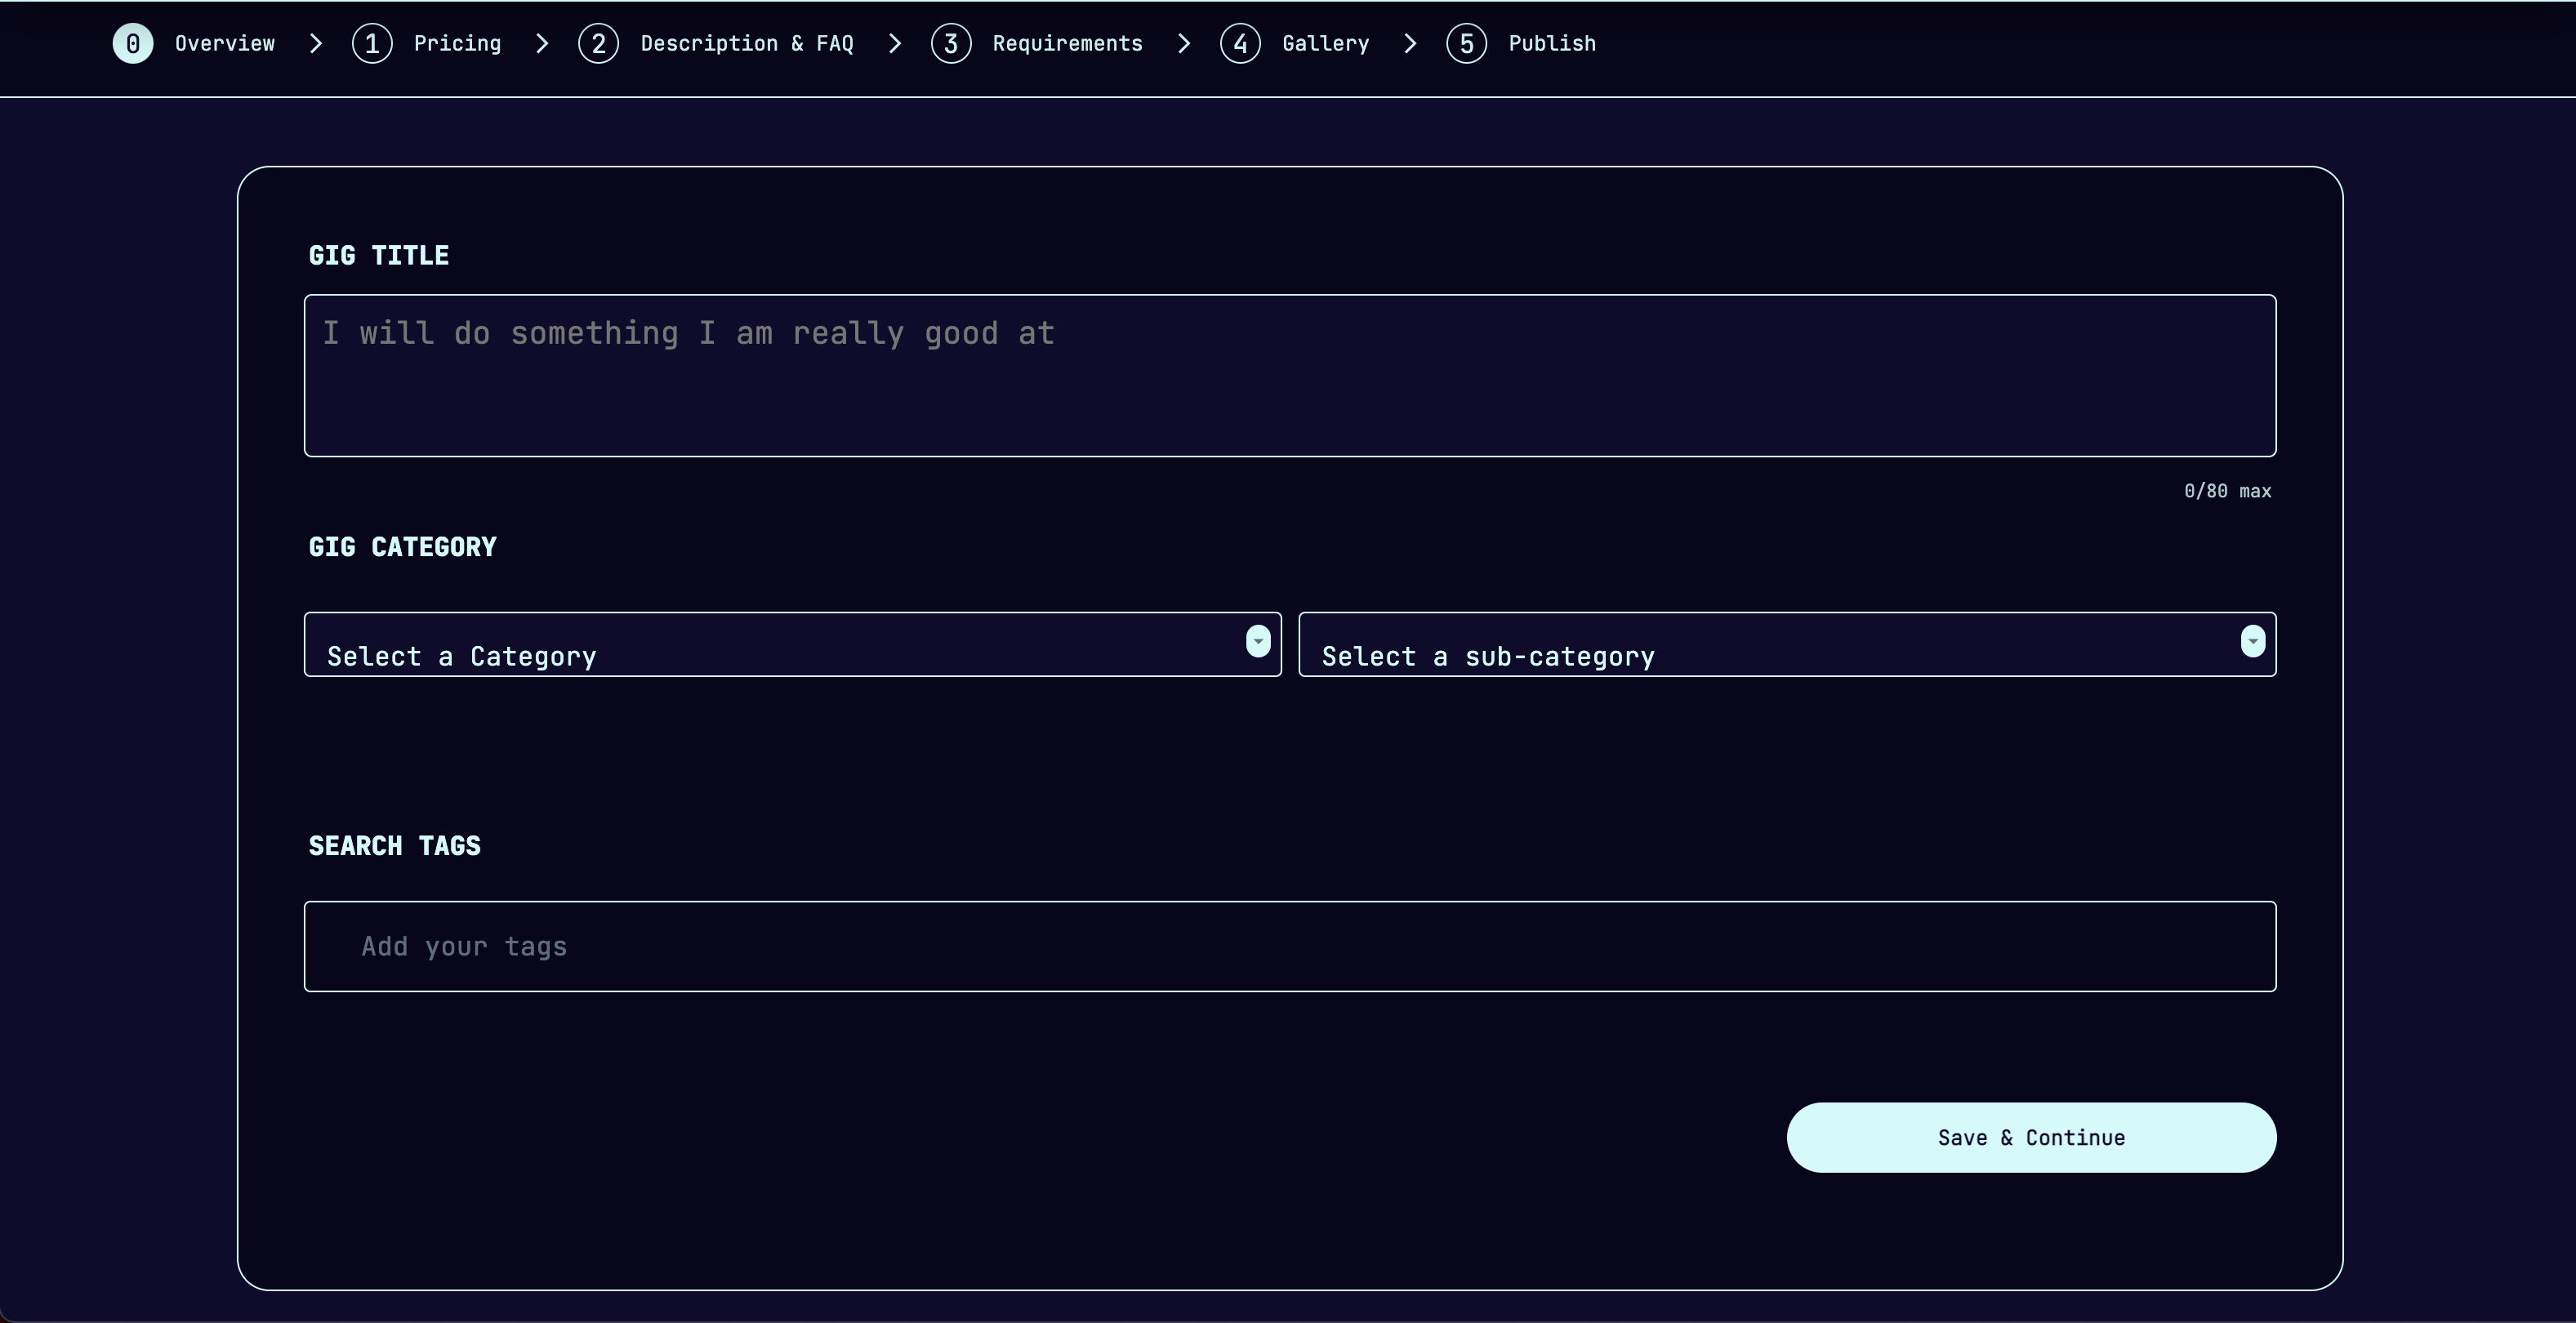Click the step 3 circle icon
Screen dimensions: 2576x1323
tap(950, 44)
